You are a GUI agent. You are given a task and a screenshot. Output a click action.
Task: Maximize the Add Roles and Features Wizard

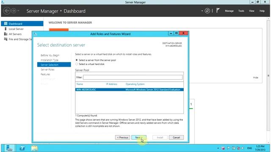[176, 33]
